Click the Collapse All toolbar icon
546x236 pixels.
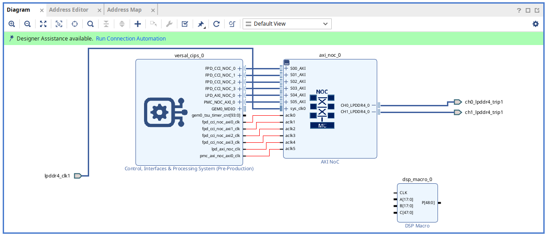[106, 24]
